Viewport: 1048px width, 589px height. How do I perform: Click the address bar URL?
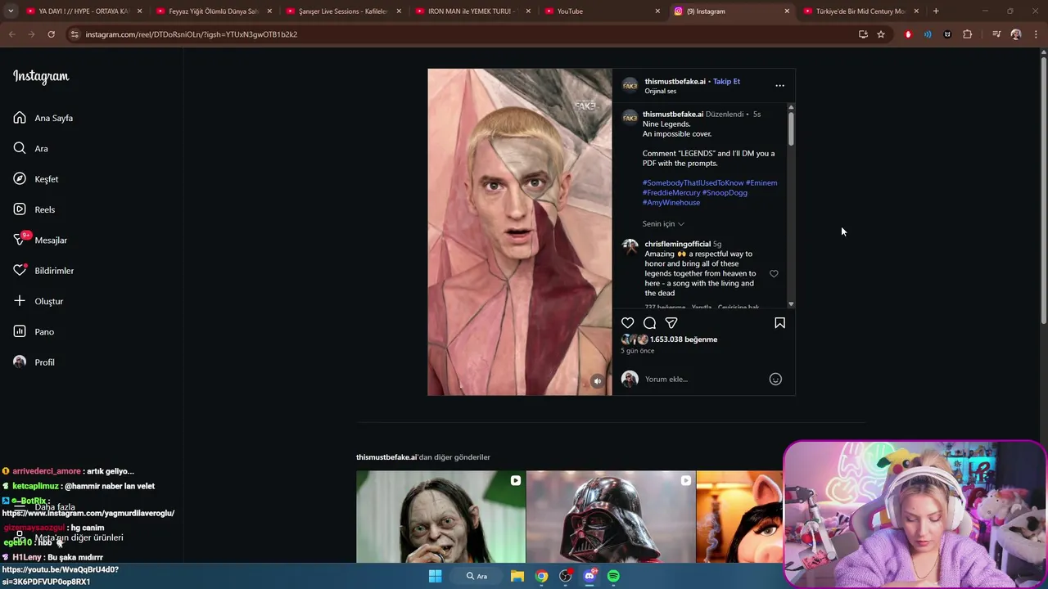[192, 34]
